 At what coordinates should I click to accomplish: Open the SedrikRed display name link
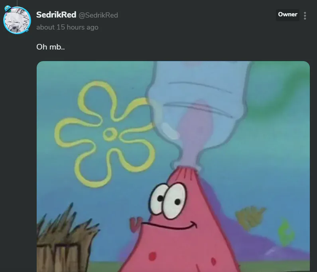pyautogui.click(x=56, y=15)
